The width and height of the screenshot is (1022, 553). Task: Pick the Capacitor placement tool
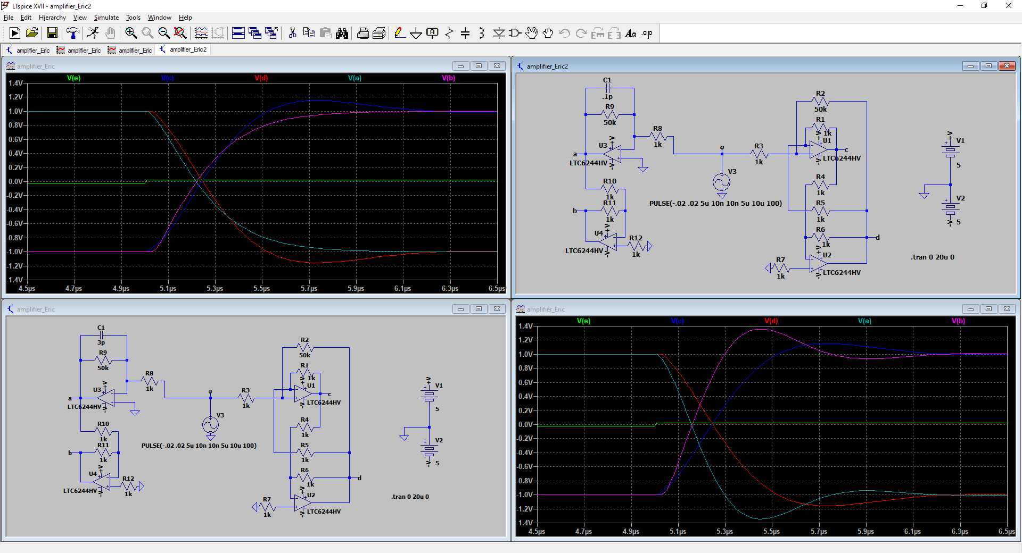(x=465, y=33)
